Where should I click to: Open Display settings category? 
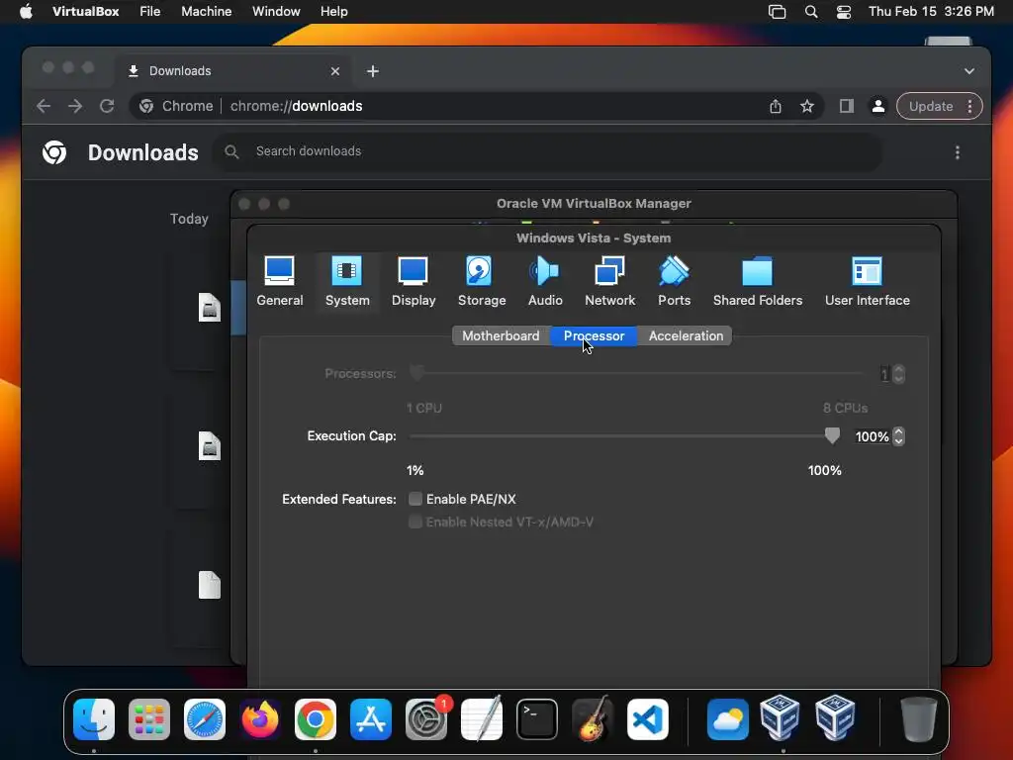pos(414,282)
